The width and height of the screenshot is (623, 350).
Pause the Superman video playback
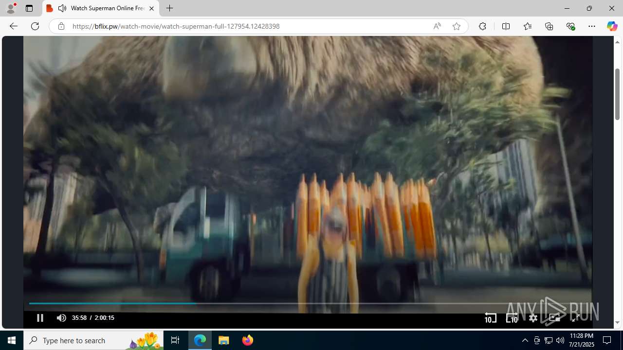tap(40, 318)
